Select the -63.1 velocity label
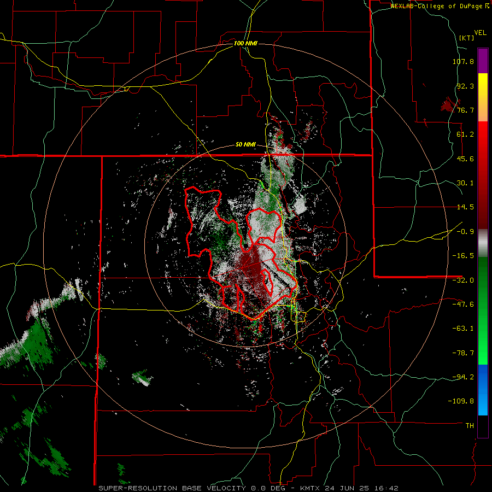The image size is (492, 492). click(463, 329)
